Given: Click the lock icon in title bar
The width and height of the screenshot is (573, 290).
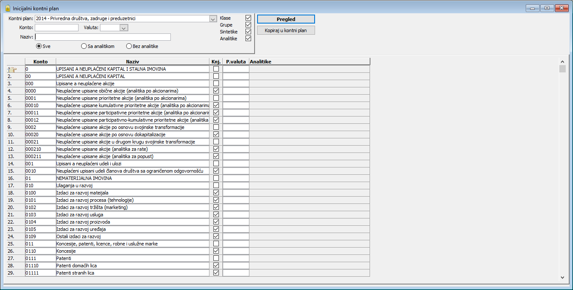Looking at the screenshot, I should [7, 8].
